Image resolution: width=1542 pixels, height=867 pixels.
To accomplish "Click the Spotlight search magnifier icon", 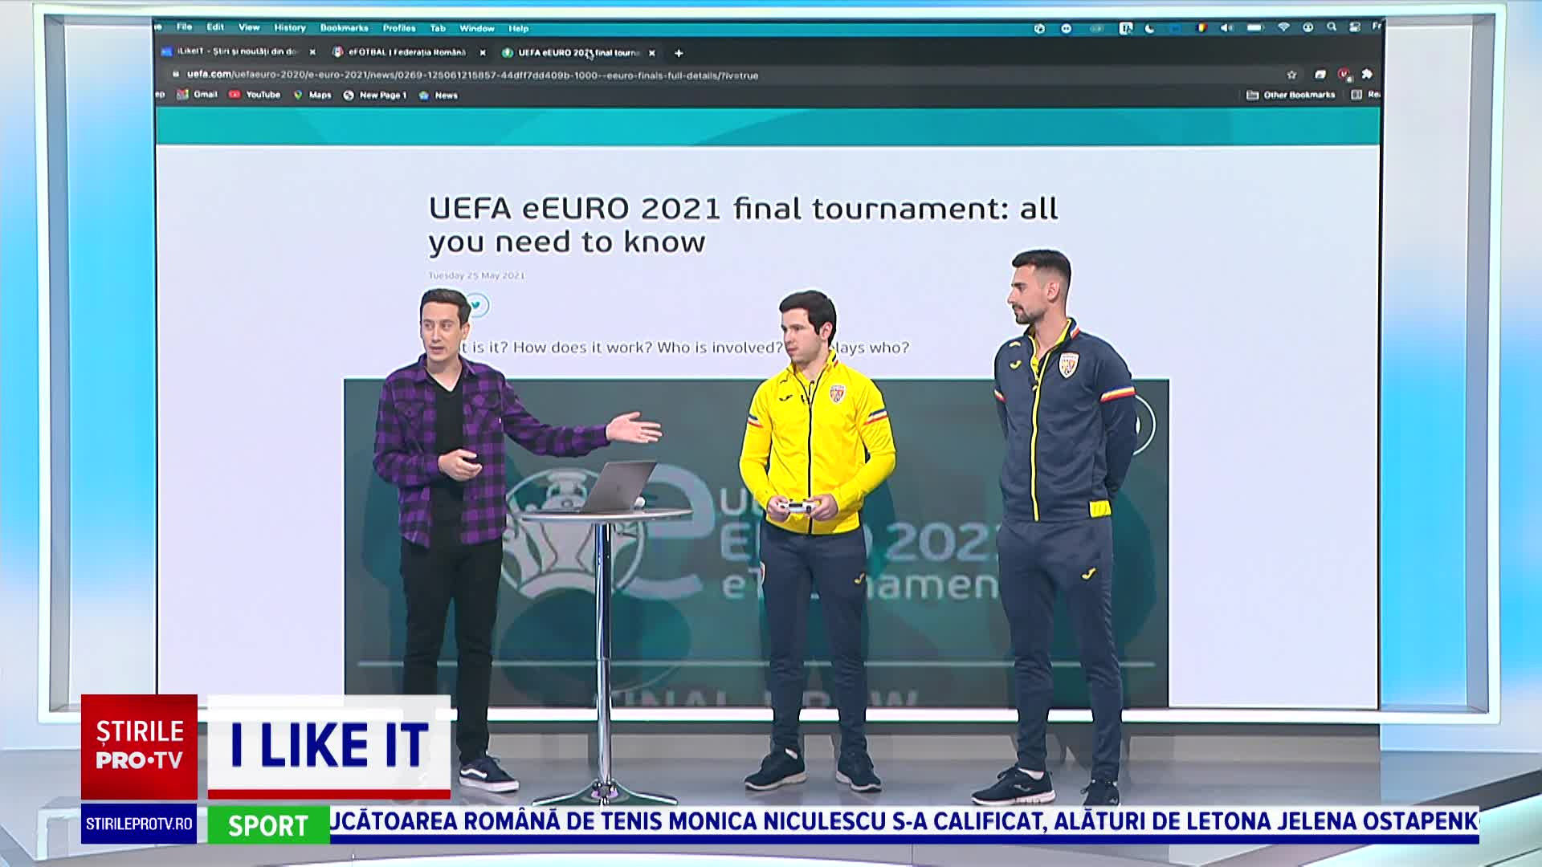I will click(x=1332, y=27).
